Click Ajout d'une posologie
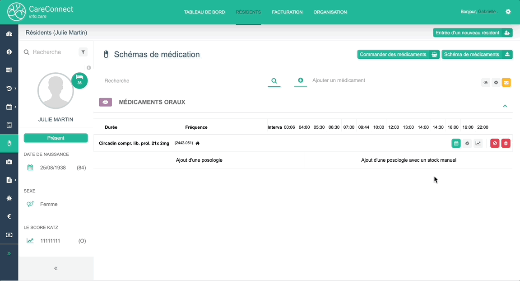Screen dimensions: 520x281 click(x=199, y=160)
